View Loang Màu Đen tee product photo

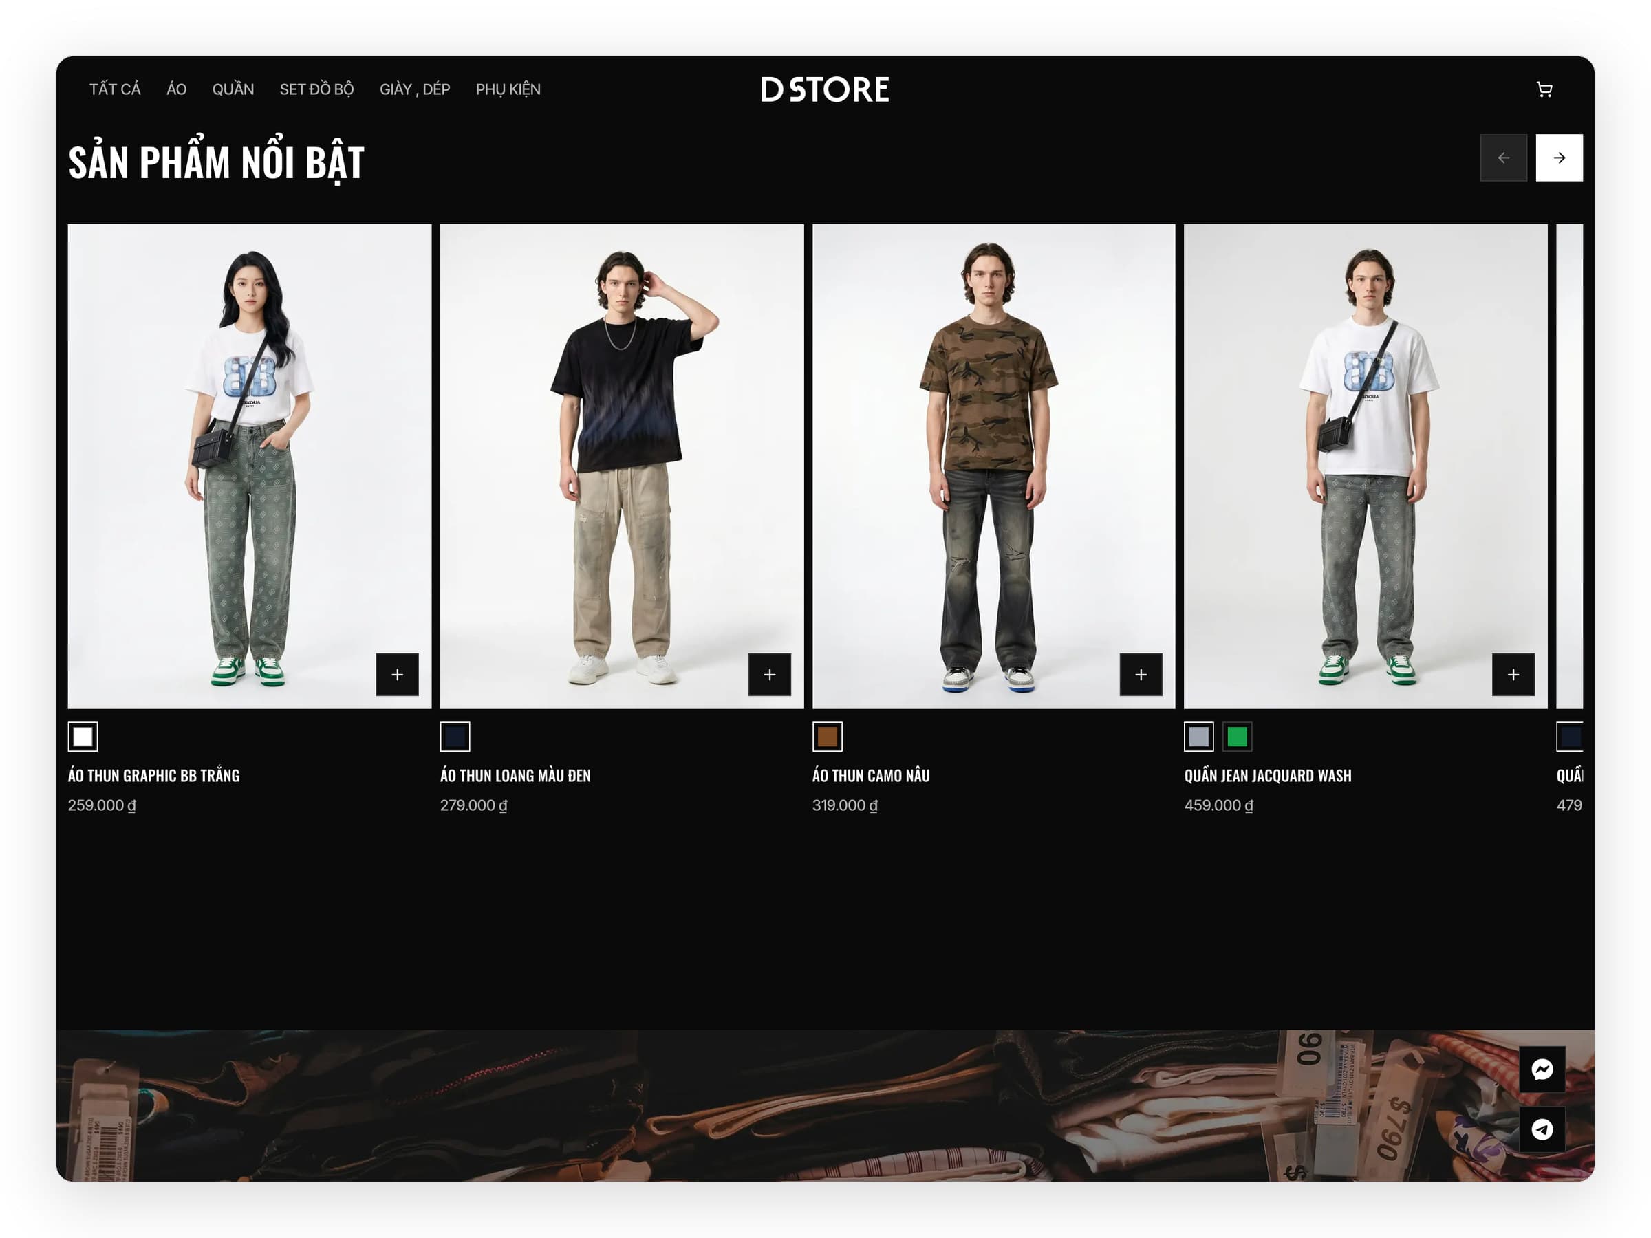(x=622, y=466)
